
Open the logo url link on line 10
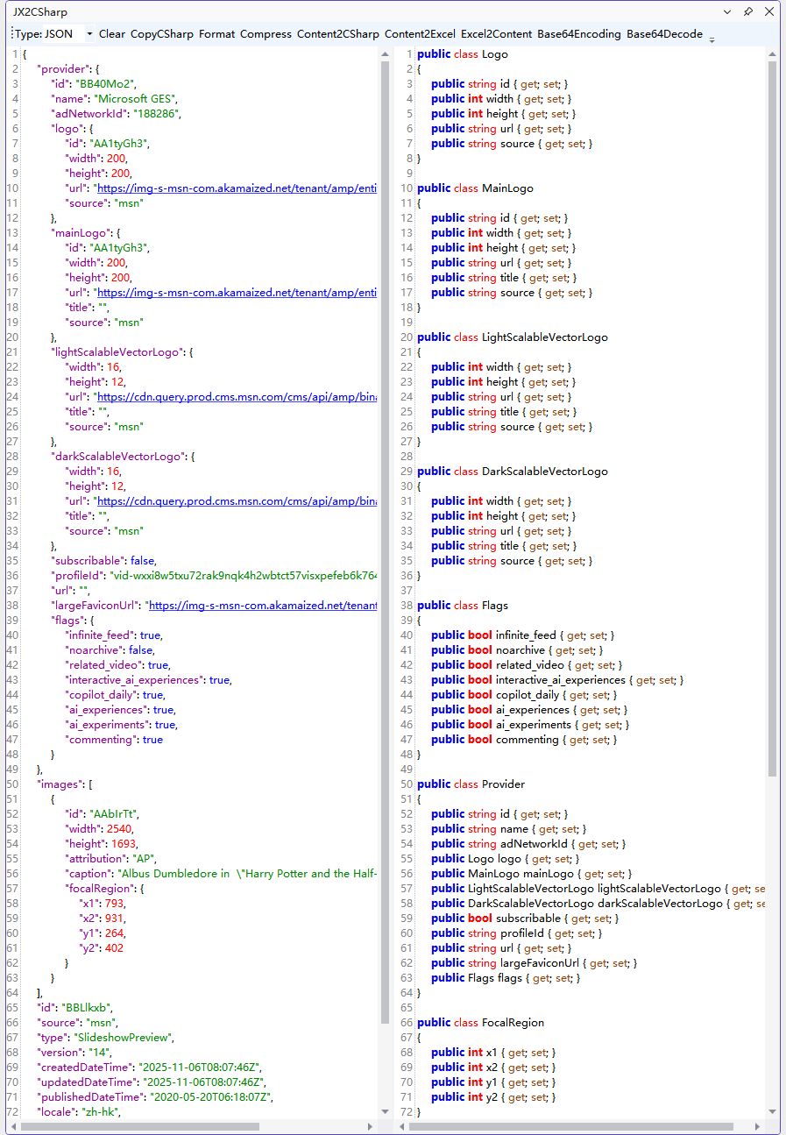pyautogui.click(x=237, y=188)
